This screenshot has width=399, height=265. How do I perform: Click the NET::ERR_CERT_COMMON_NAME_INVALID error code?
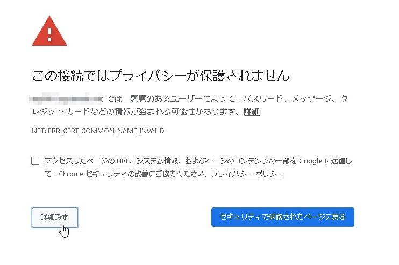[98, 131]
